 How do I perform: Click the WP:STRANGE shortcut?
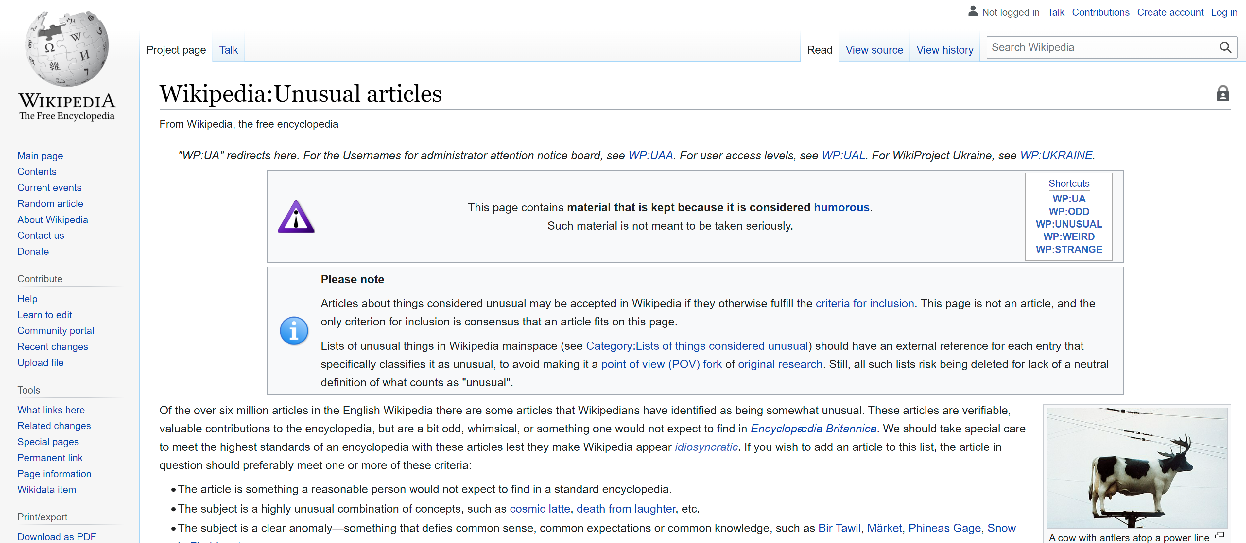coord(1069,249)
